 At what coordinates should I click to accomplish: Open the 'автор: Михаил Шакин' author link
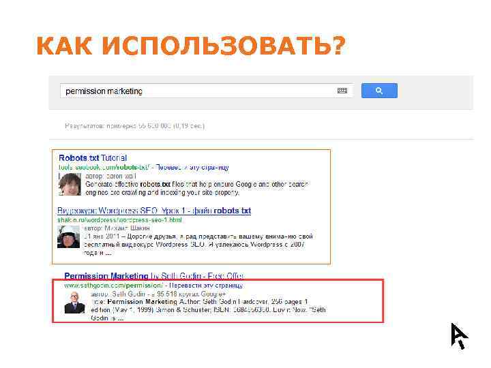[117, 228]
